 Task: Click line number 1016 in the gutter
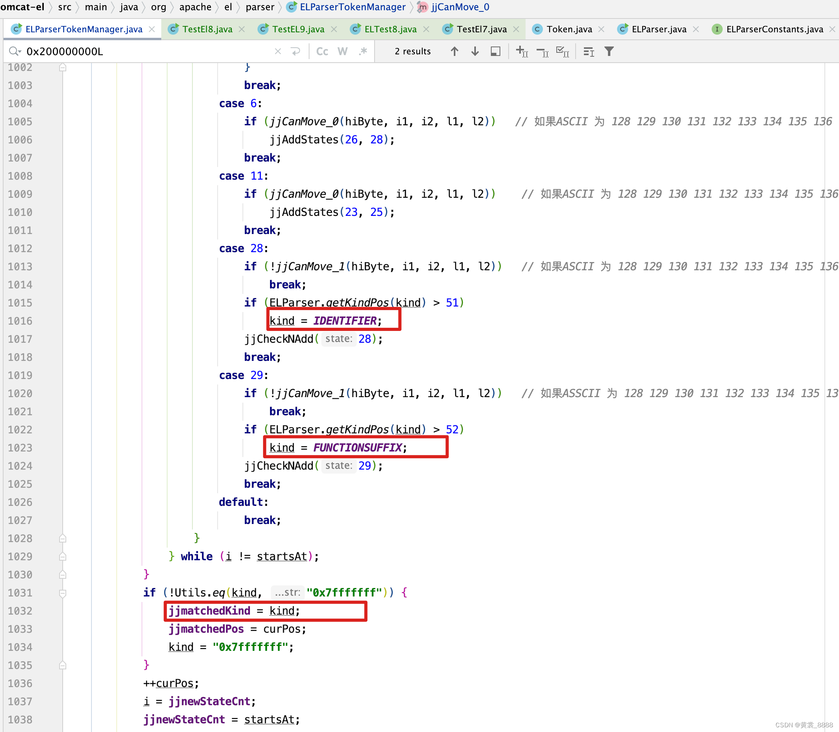tap(20, 321)
